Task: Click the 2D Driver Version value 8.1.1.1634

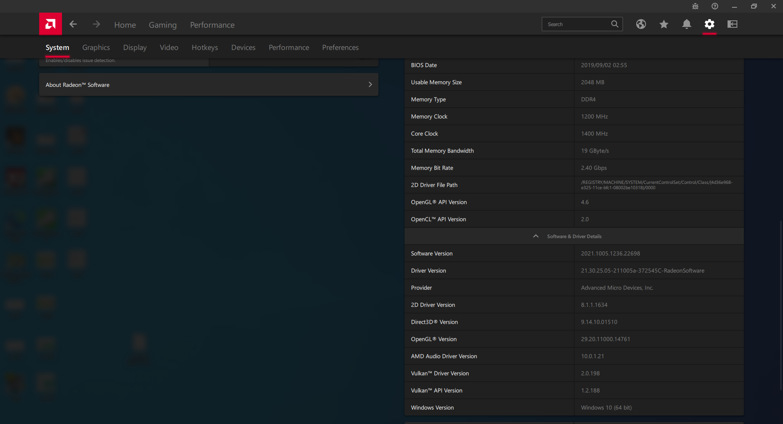Action: (x=594, y=305)
